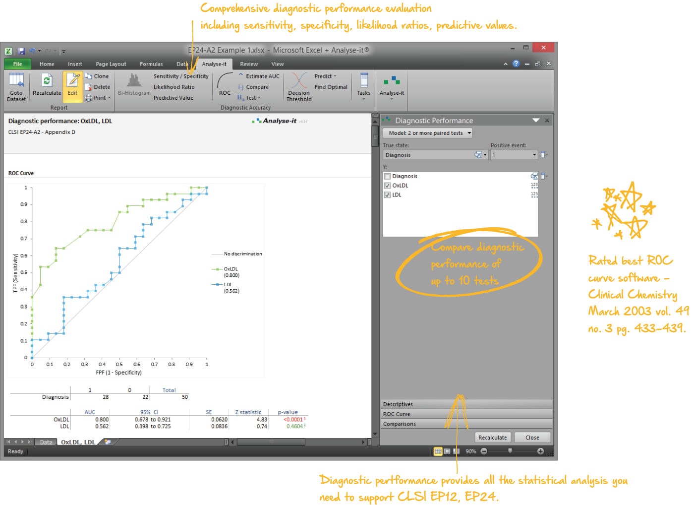Switch to the Insert ribbon tab
The width and height of the screenshot is (694, 505).
pos(75,64)
